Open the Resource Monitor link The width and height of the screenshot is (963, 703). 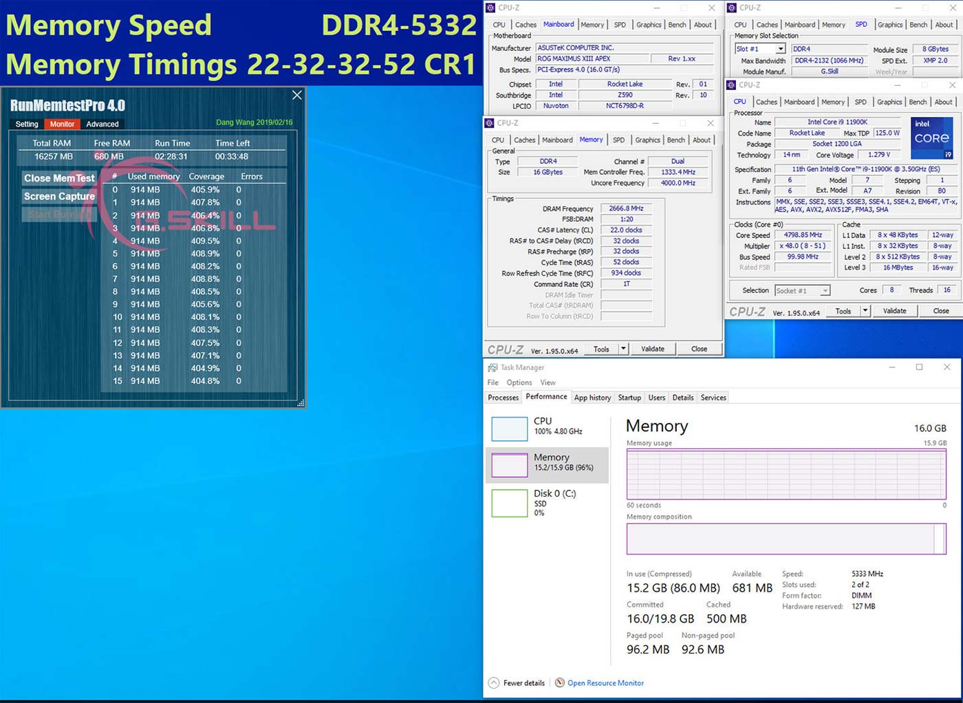coord(605,683)
